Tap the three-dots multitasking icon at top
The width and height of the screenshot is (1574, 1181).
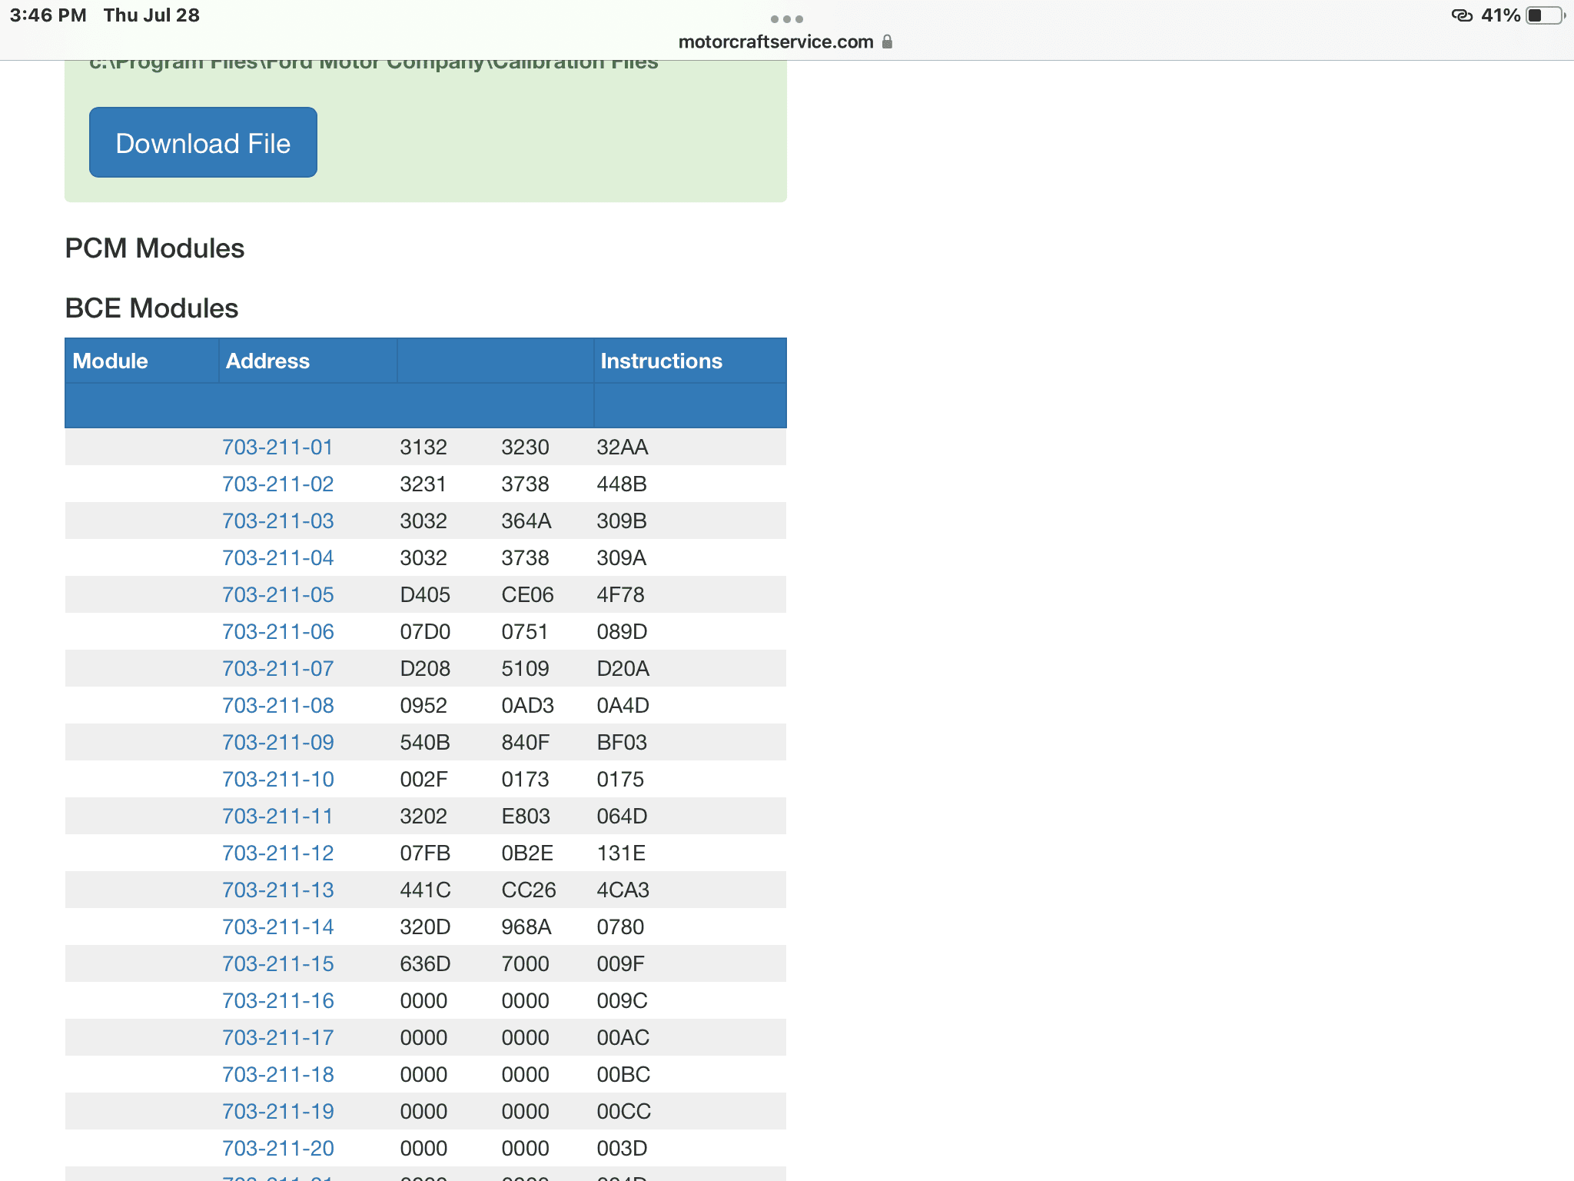(x=787, y=18)
